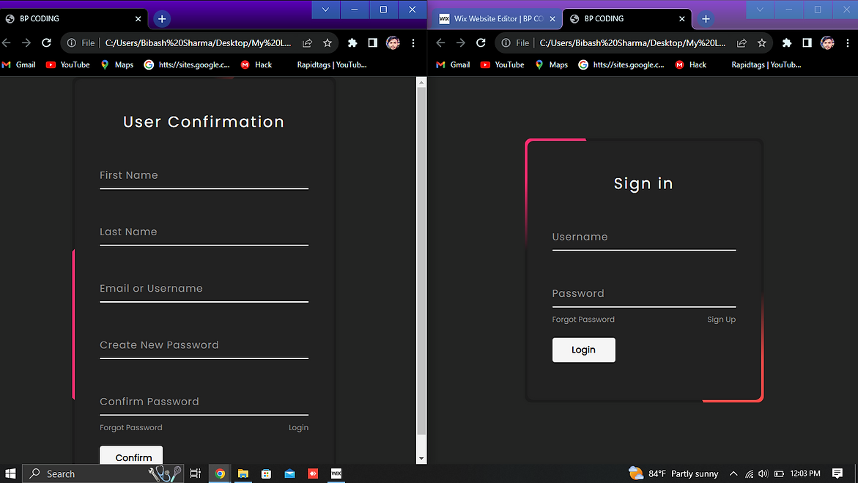Open File Explorer from the taskbar

(243, 473)
